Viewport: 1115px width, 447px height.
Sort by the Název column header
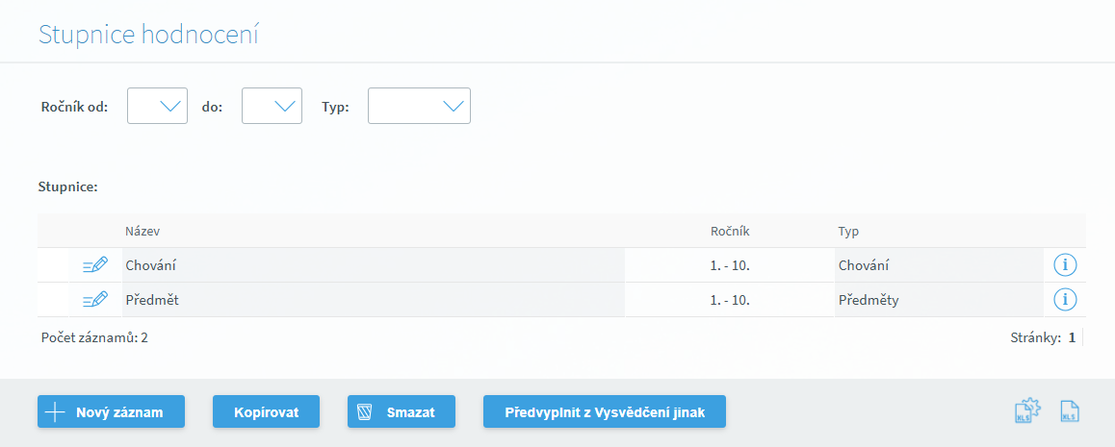(x=143, y=232)
